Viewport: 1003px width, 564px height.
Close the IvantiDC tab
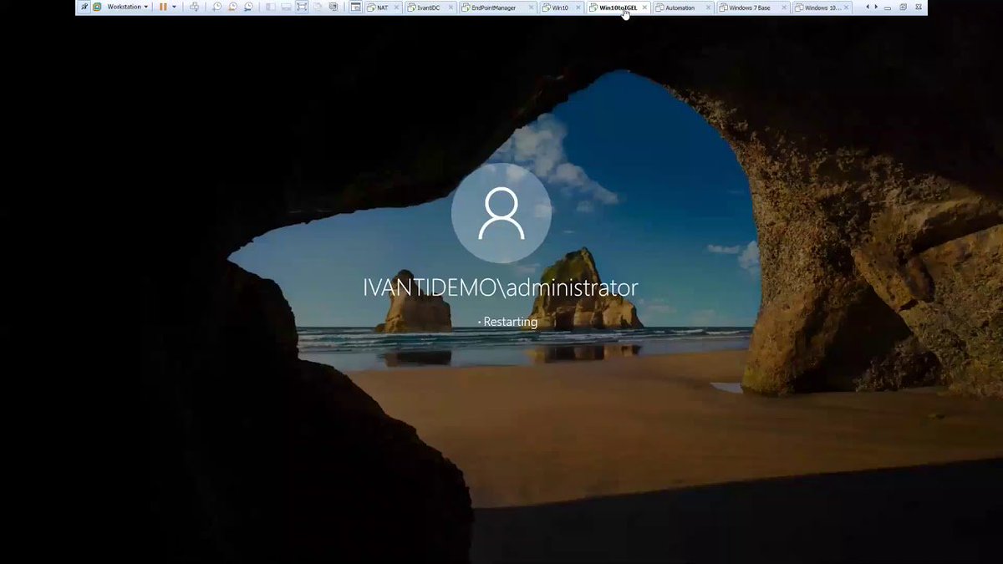click(450, 8)
